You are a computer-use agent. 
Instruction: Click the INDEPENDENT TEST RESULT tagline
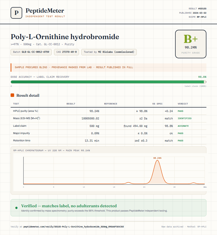click(45, 16)
